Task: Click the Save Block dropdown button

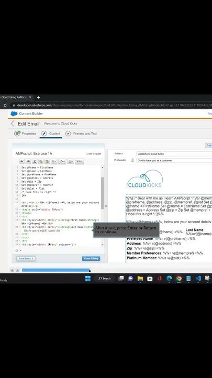Action: (x=26, y=258)
